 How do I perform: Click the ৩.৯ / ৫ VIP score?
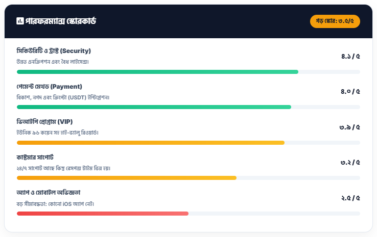(x=350, y=127)
